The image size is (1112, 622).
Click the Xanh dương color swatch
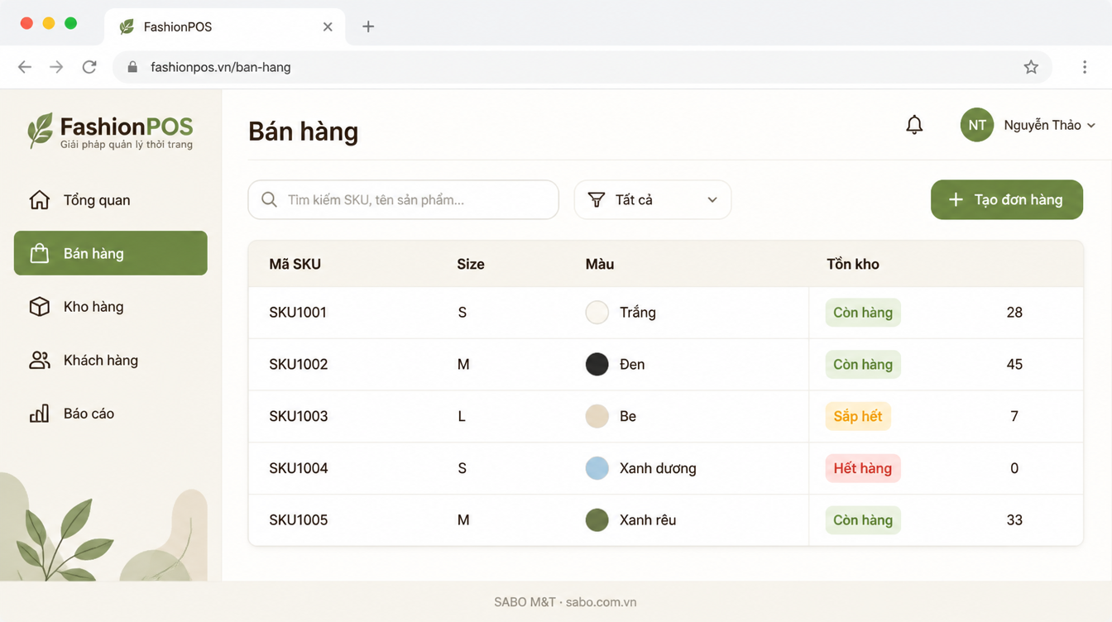click(x=597, y=468)
